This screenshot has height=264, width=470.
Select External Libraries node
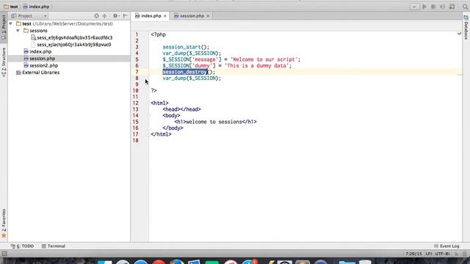pos(40,73)
